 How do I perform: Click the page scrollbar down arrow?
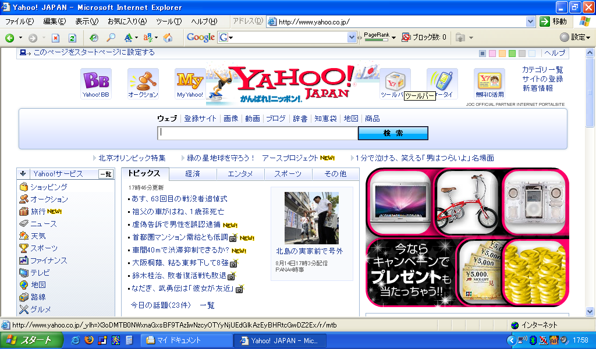[x=590, y=311]
